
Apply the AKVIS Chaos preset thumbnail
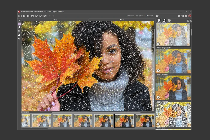173,114
